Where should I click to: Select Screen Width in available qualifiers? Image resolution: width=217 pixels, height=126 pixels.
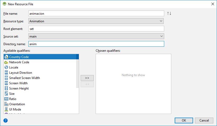[x=18, y=83]
